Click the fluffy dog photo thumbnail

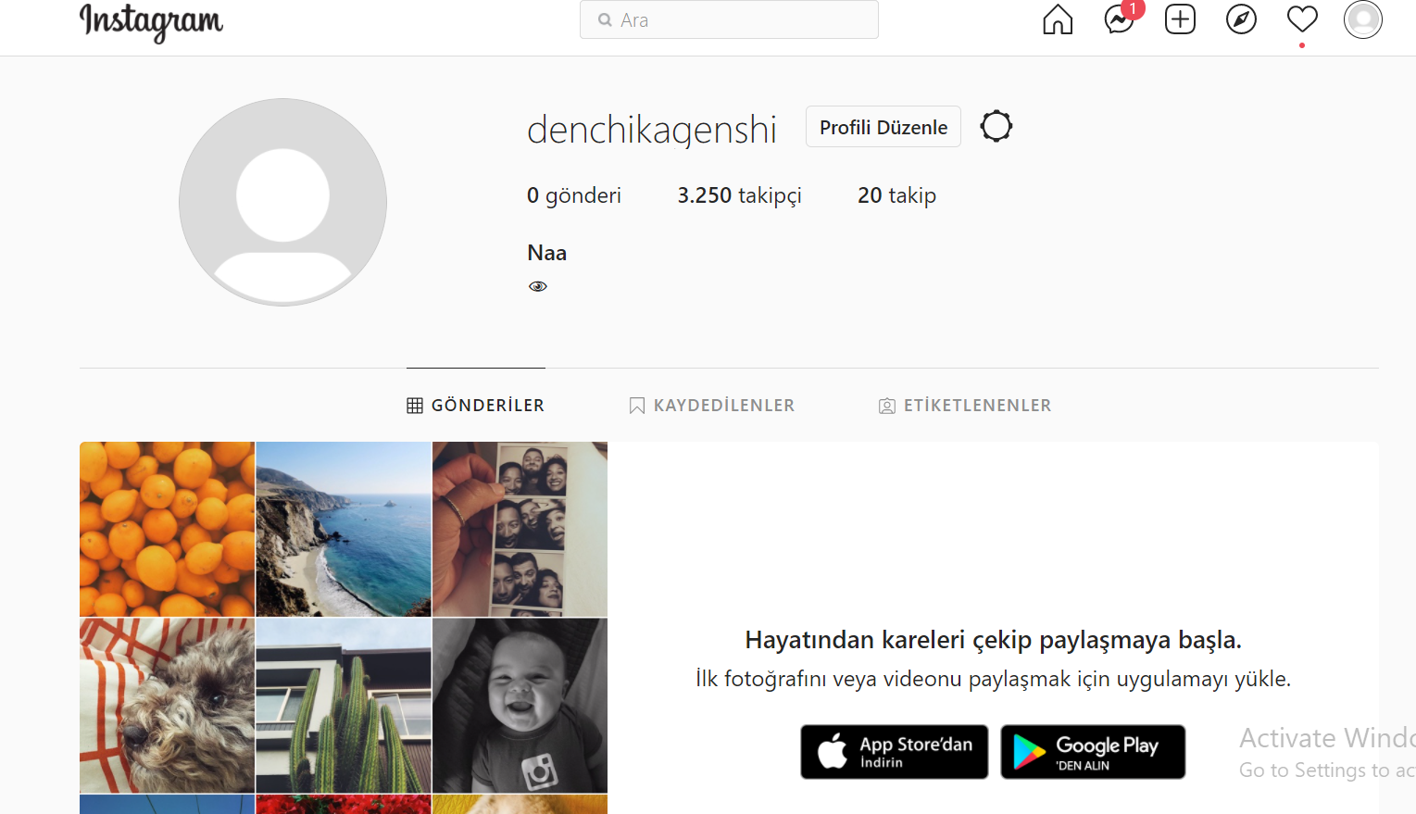(167, 706)
